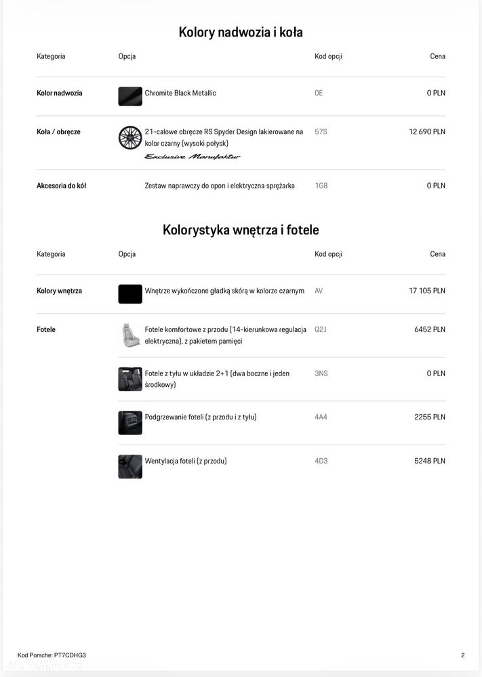Click the Zestaw naprawczy do opon option
The image size is (482, 677).
(x=220, y=186)
